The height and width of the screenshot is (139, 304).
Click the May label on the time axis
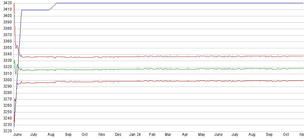pos(201,135)
